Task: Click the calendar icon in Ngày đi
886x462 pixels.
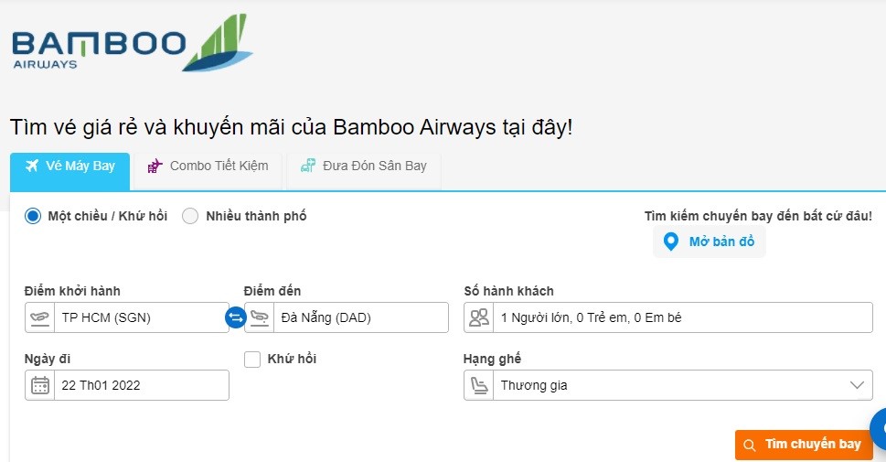Action: tap(41, 385)
